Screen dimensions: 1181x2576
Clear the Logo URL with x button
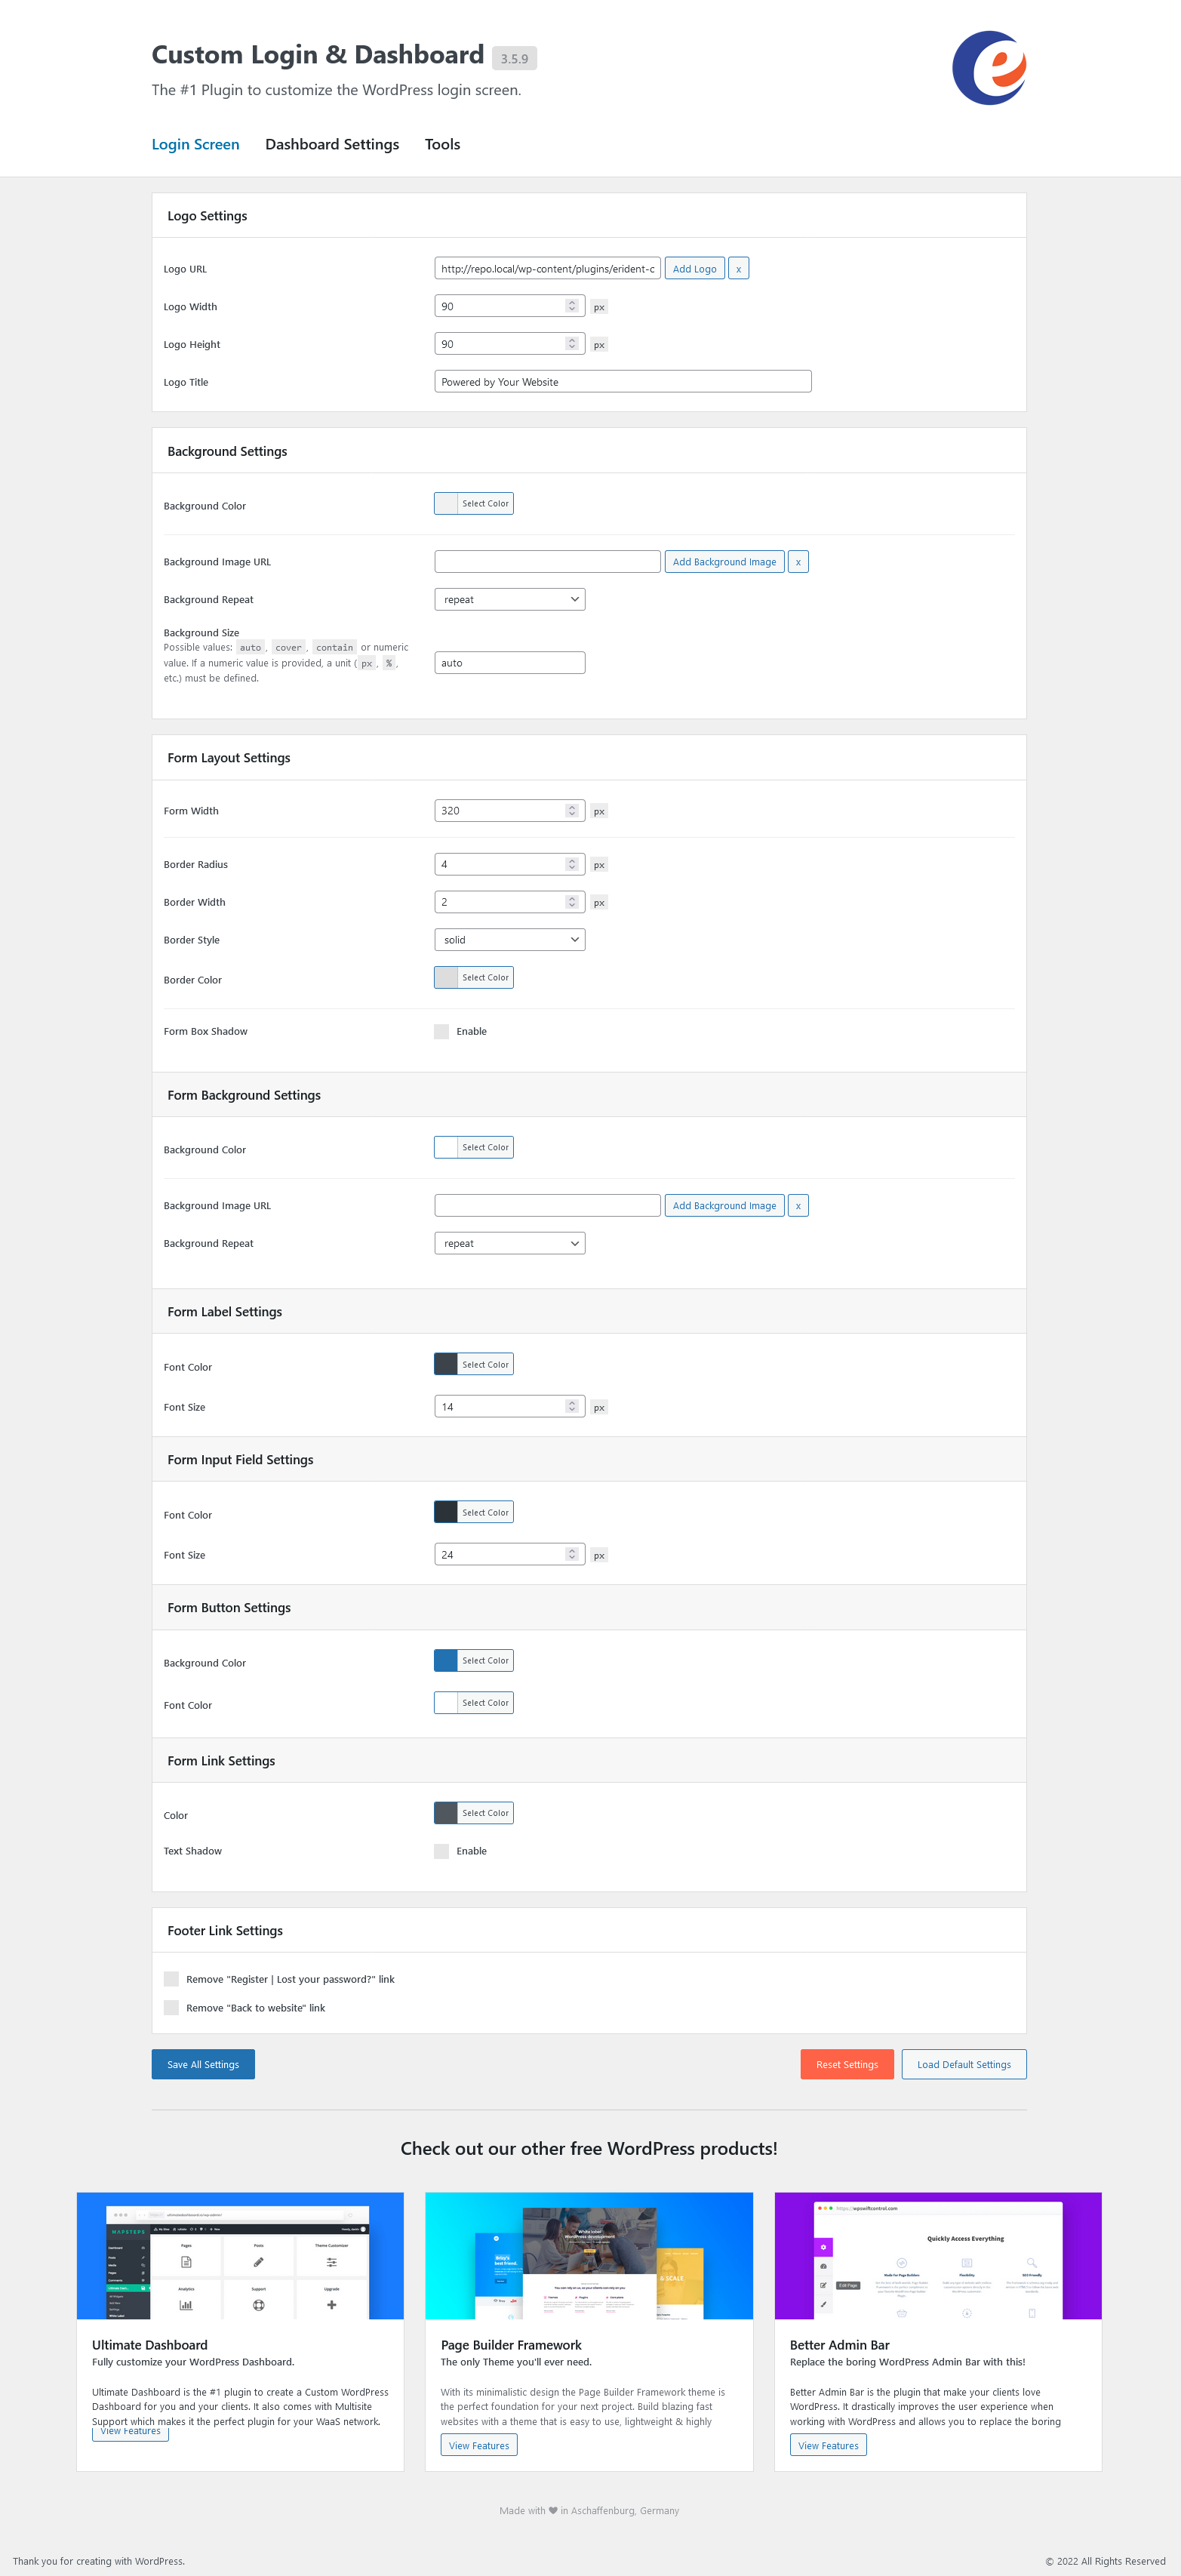738,269
